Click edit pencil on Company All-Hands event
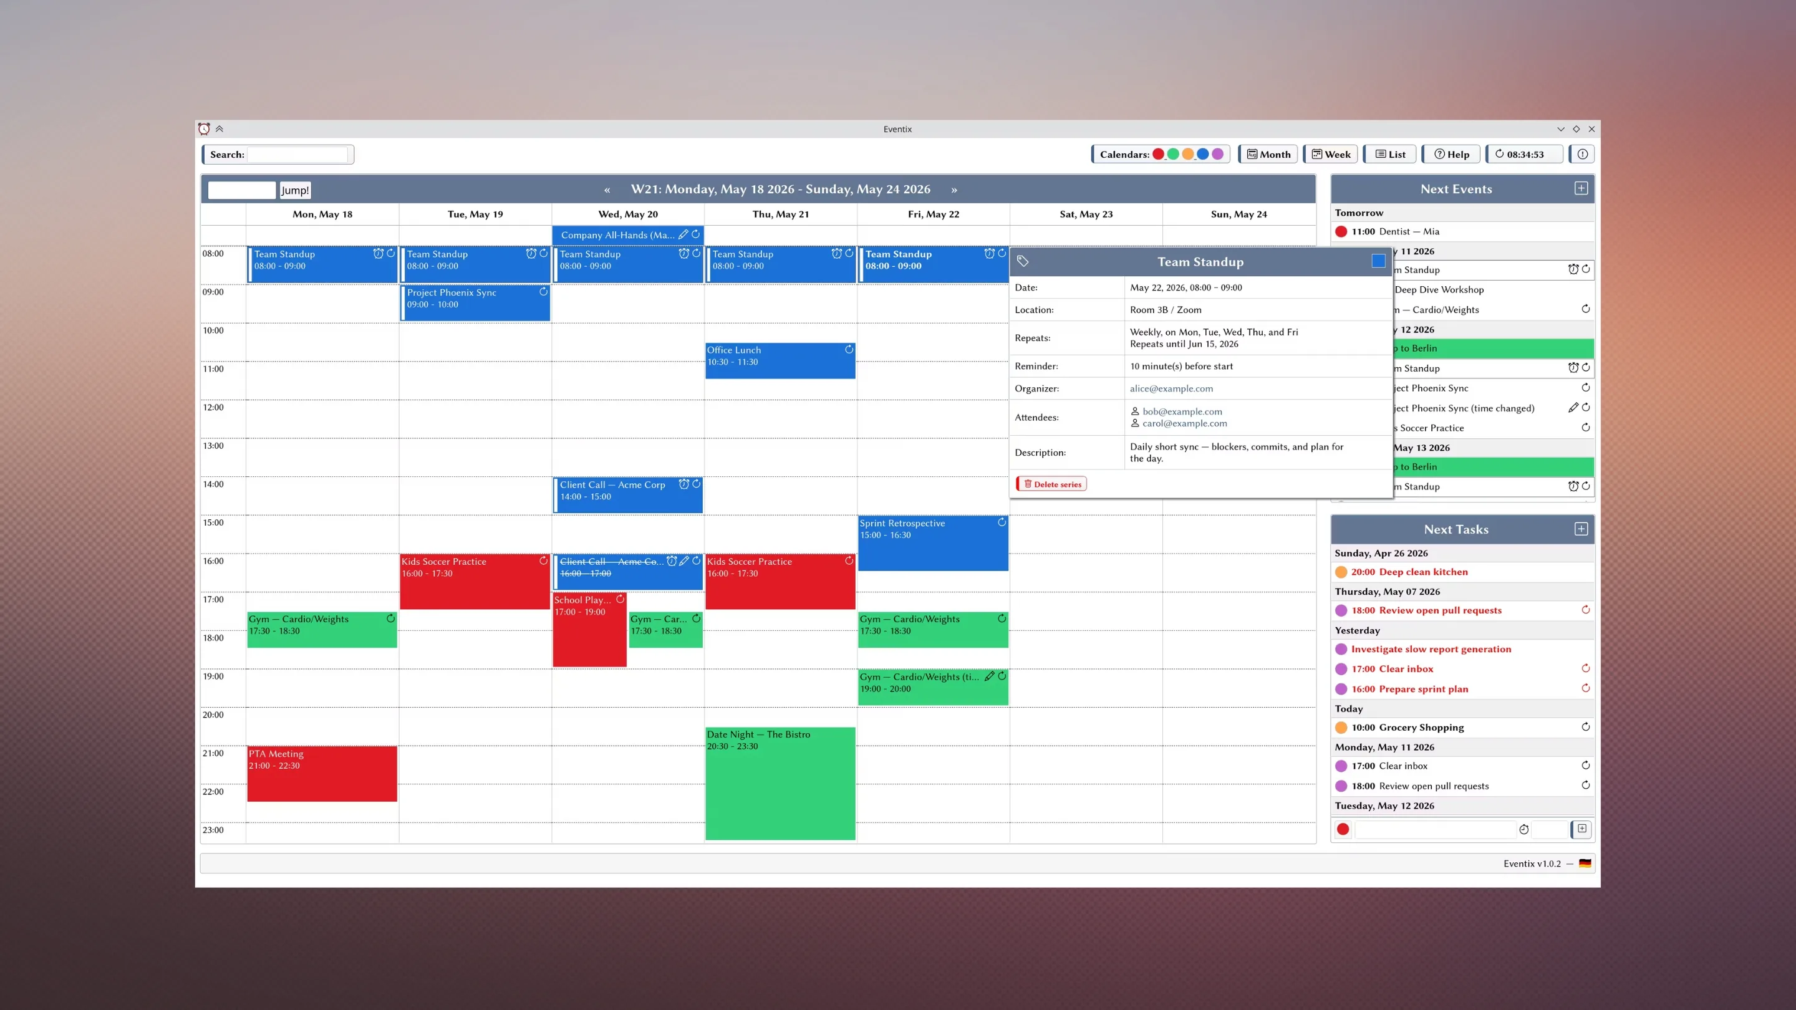1796x1010 pixels. click(683, 234)
